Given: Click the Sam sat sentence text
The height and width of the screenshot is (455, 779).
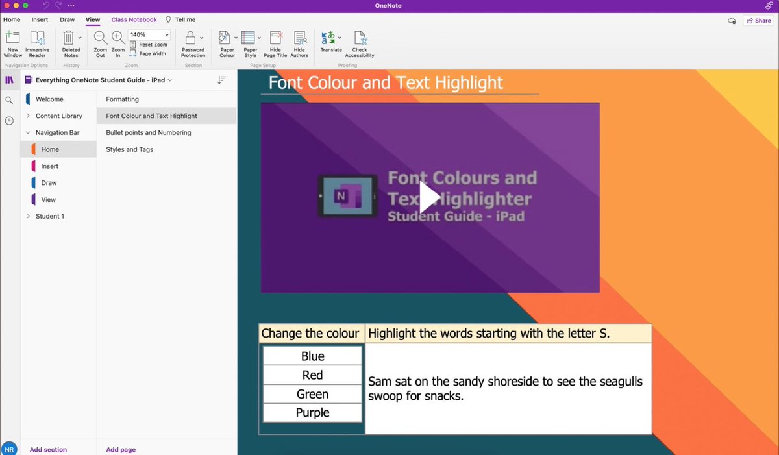Looking at the screenshot, I should pyautogui.click(x=505, y=388).
